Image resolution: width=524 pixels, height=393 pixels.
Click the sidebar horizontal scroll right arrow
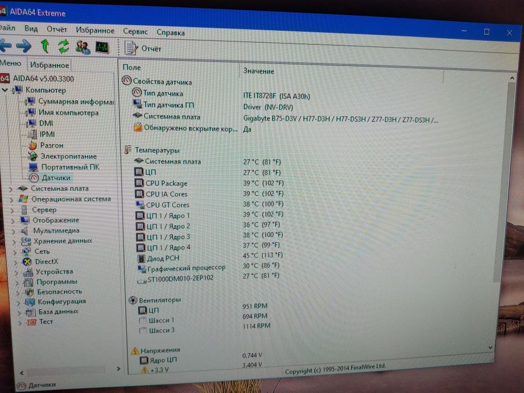click(119, 369)
